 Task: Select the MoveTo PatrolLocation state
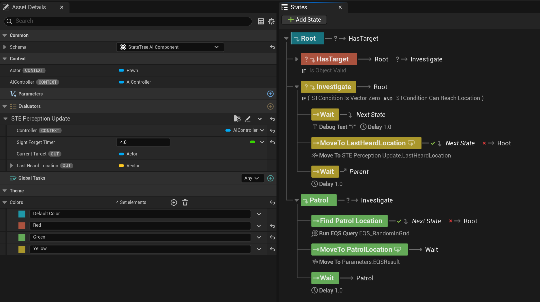[x=360, y=250]
